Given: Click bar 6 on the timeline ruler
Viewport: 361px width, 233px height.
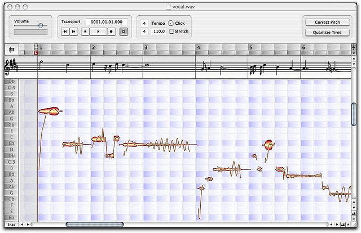Looking at the screenshot, I should pos(303,48).
